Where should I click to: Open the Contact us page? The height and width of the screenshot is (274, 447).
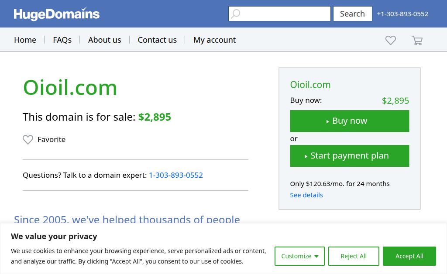pyautogui.click(x=157, y=40)
